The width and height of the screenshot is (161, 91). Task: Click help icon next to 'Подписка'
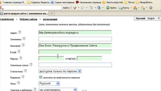point(23,77)
